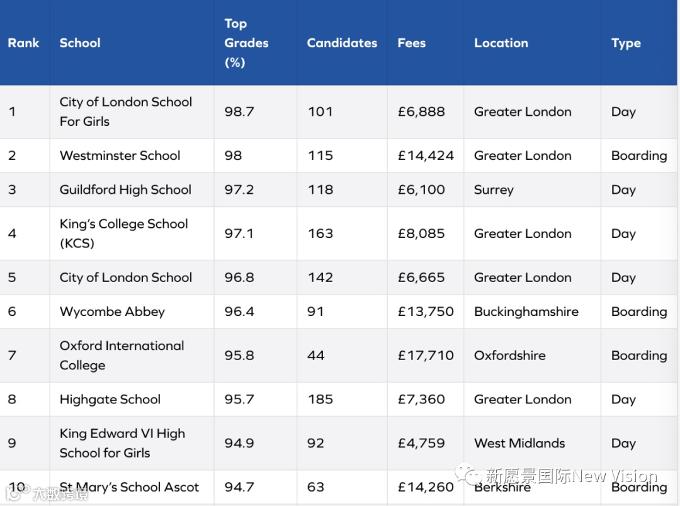Open Highgate School entry

pyautogui.click(x=110, y=399)
